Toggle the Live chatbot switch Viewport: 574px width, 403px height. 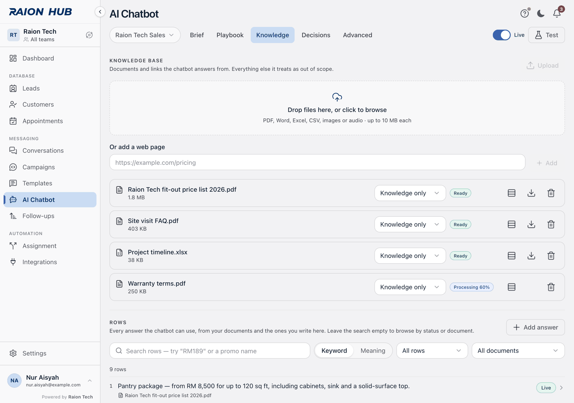point(502,35)
